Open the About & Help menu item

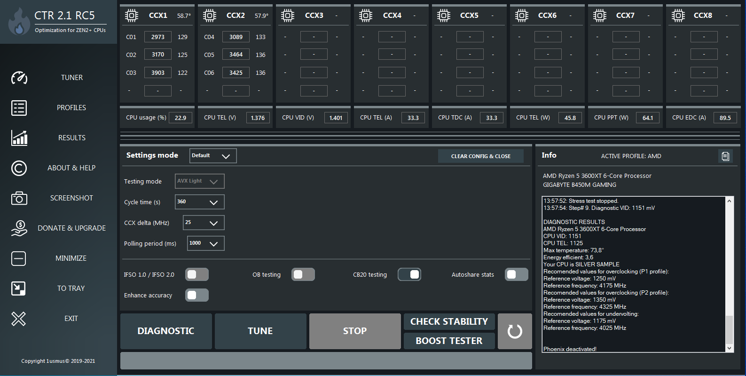71,168
